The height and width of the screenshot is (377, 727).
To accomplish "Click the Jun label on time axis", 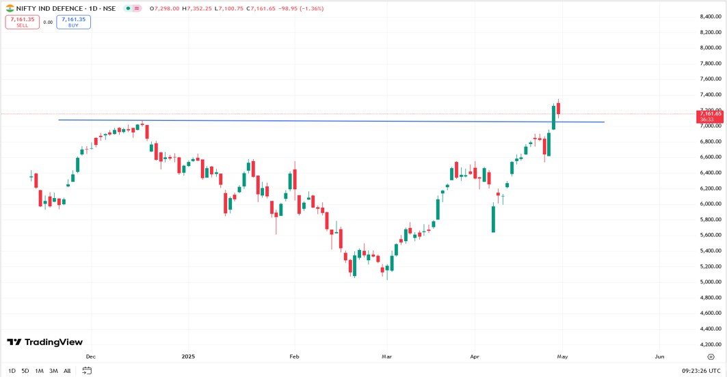I will (659, 357).
